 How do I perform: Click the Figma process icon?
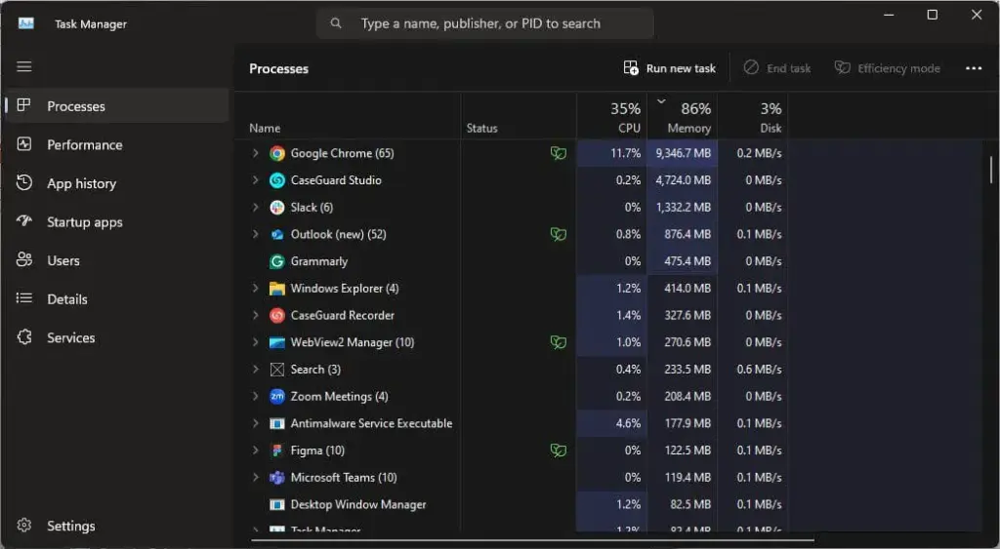[276, 451]
